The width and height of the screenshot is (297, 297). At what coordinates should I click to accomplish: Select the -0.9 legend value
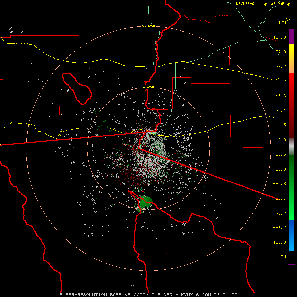(x=281, y=140)
